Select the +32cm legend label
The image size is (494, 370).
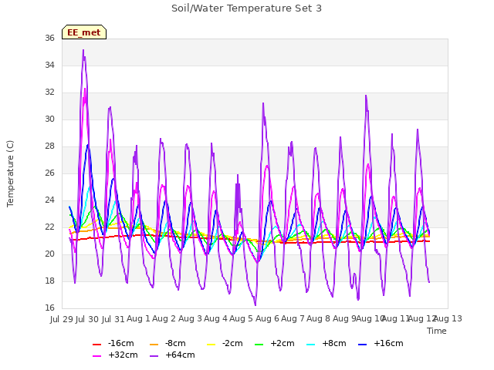(123, 355)
